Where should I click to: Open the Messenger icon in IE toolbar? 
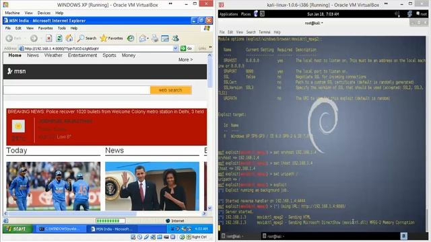pyautogui.click(x=175, y=38)
